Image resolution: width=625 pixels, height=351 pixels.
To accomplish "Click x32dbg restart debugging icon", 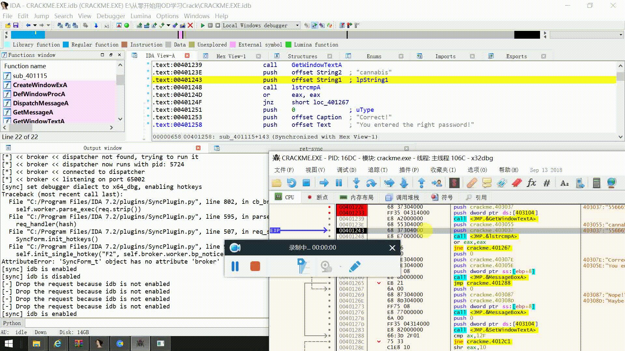I will tap(291, 183).
